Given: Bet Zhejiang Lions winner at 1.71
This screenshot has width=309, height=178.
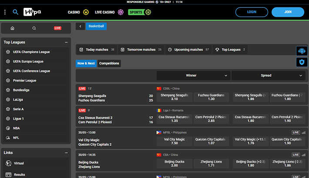Looking at the screenshot, I should 211,164.
